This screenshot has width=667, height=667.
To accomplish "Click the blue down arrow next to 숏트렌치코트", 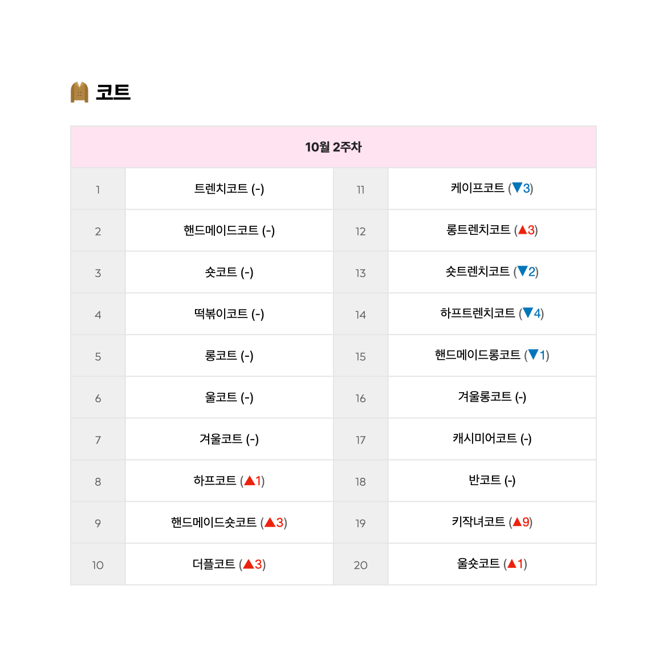I will click(522, 271).
